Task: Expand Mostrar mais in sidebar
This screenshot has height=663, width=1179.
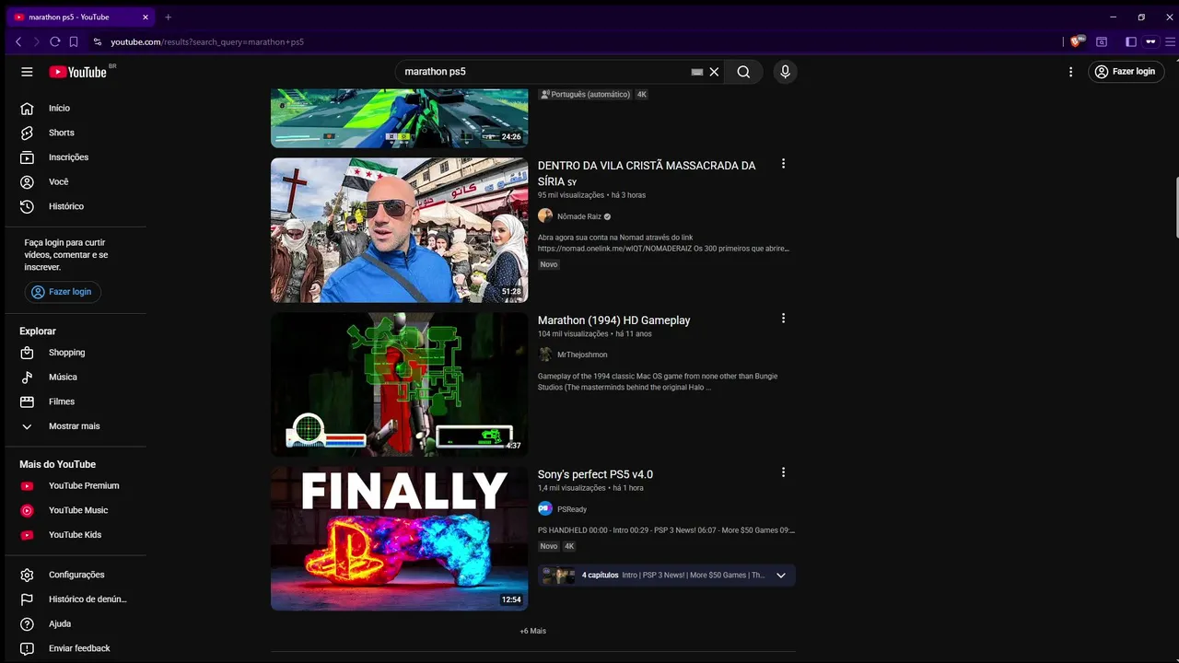Action: 74,426
